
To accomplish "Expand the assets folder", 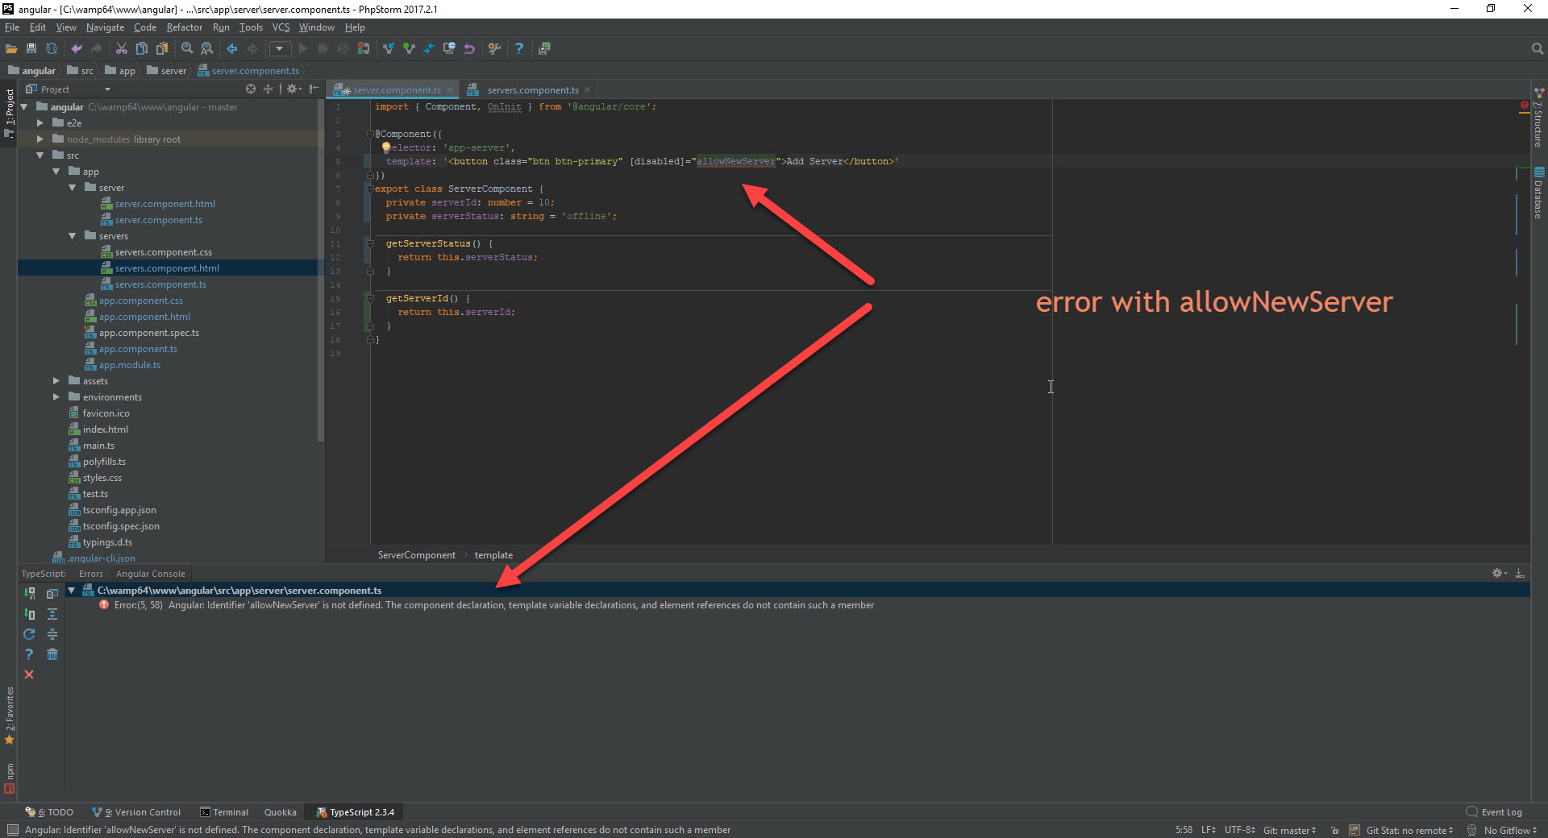I will click(x=55, y=380).
